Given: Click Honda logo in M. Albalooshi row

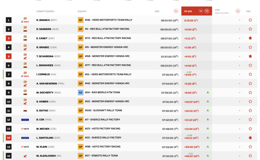Looking at the screenshot, I should pyautogui.click(x=25, y=156).
